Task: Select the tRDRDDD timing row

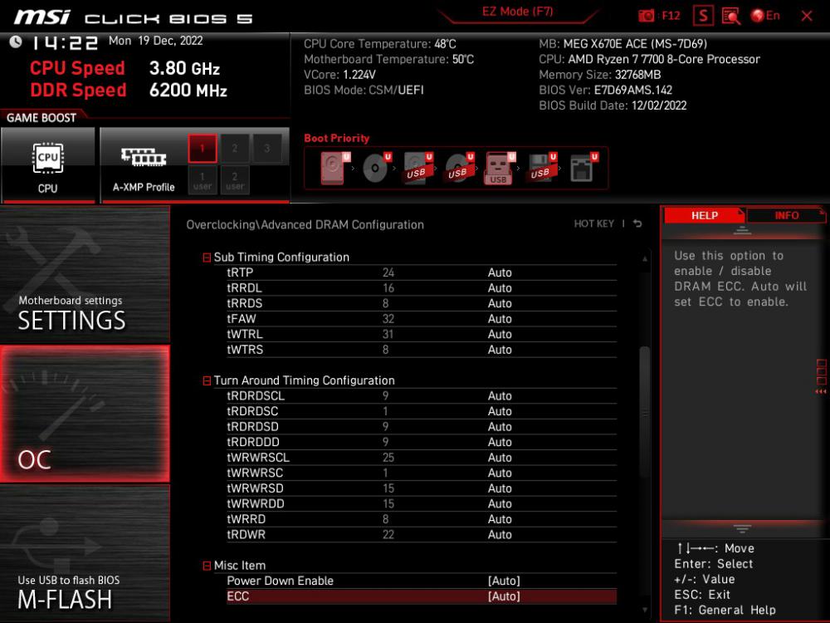Action: point(422,442)
